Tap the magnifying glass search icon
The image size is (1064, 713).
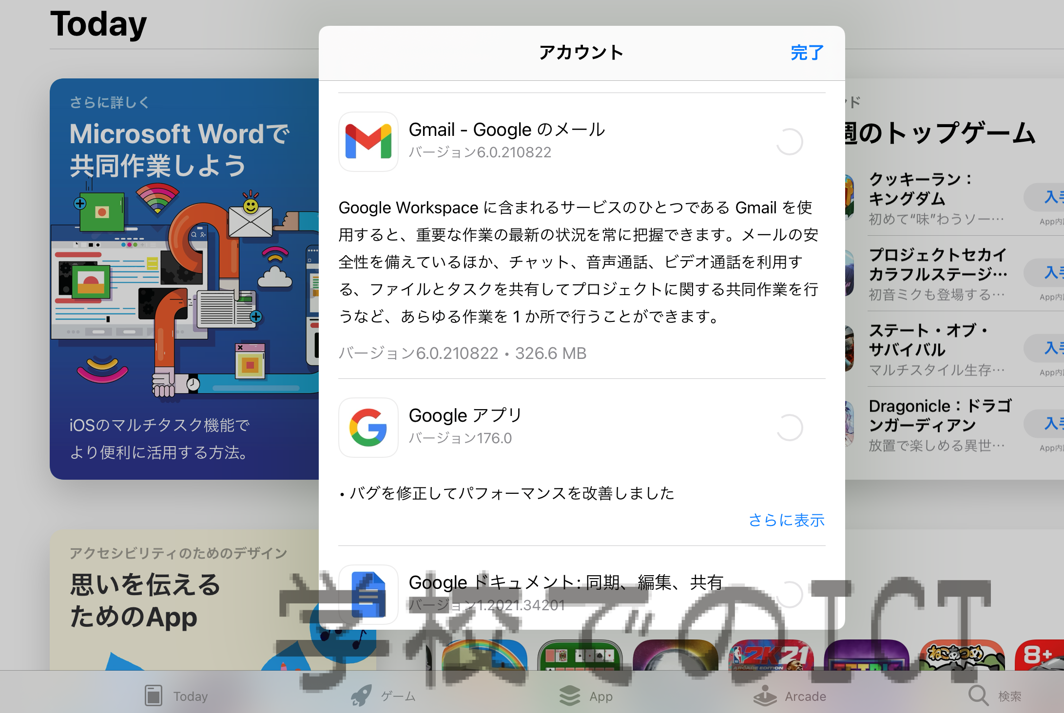click(978, 695)
